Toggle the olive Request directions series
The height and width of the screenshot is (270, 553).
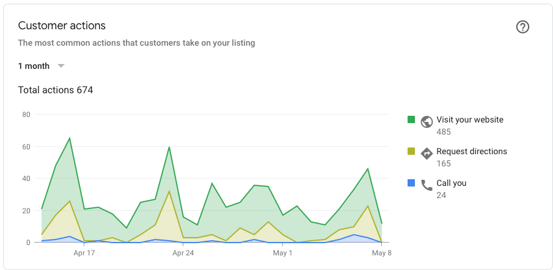411,151
